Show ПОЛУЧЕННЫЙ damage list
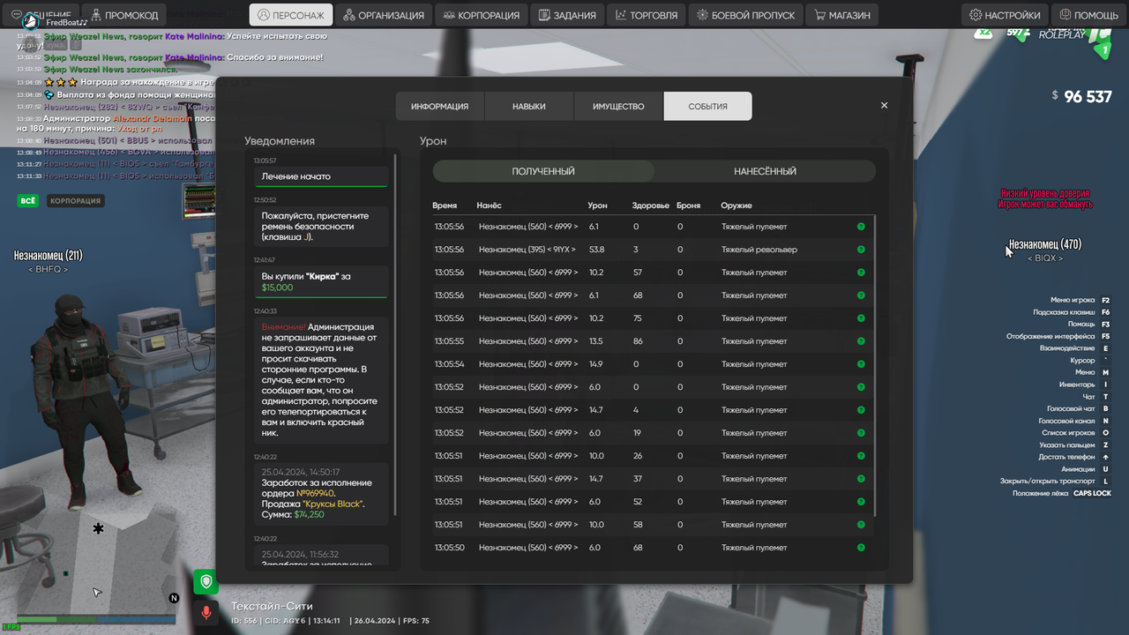 543,171
